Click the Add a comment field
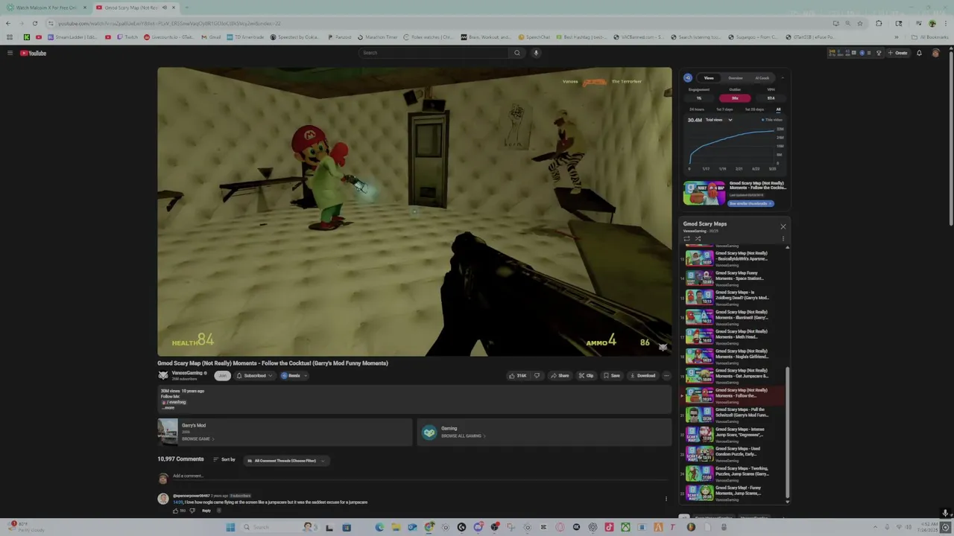Screen dimensions: 954x536 421,476
